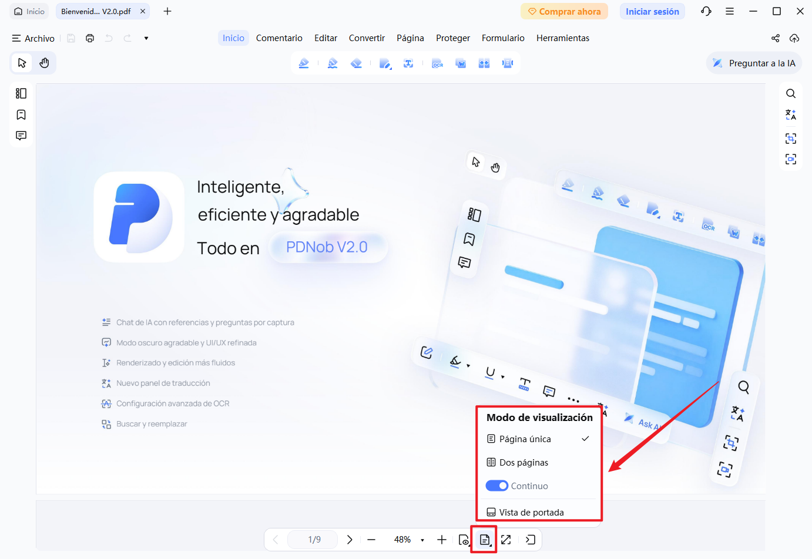This screenshot has width=812, height=559.
Task: Click the convert to Word icon
Action: 461,63
